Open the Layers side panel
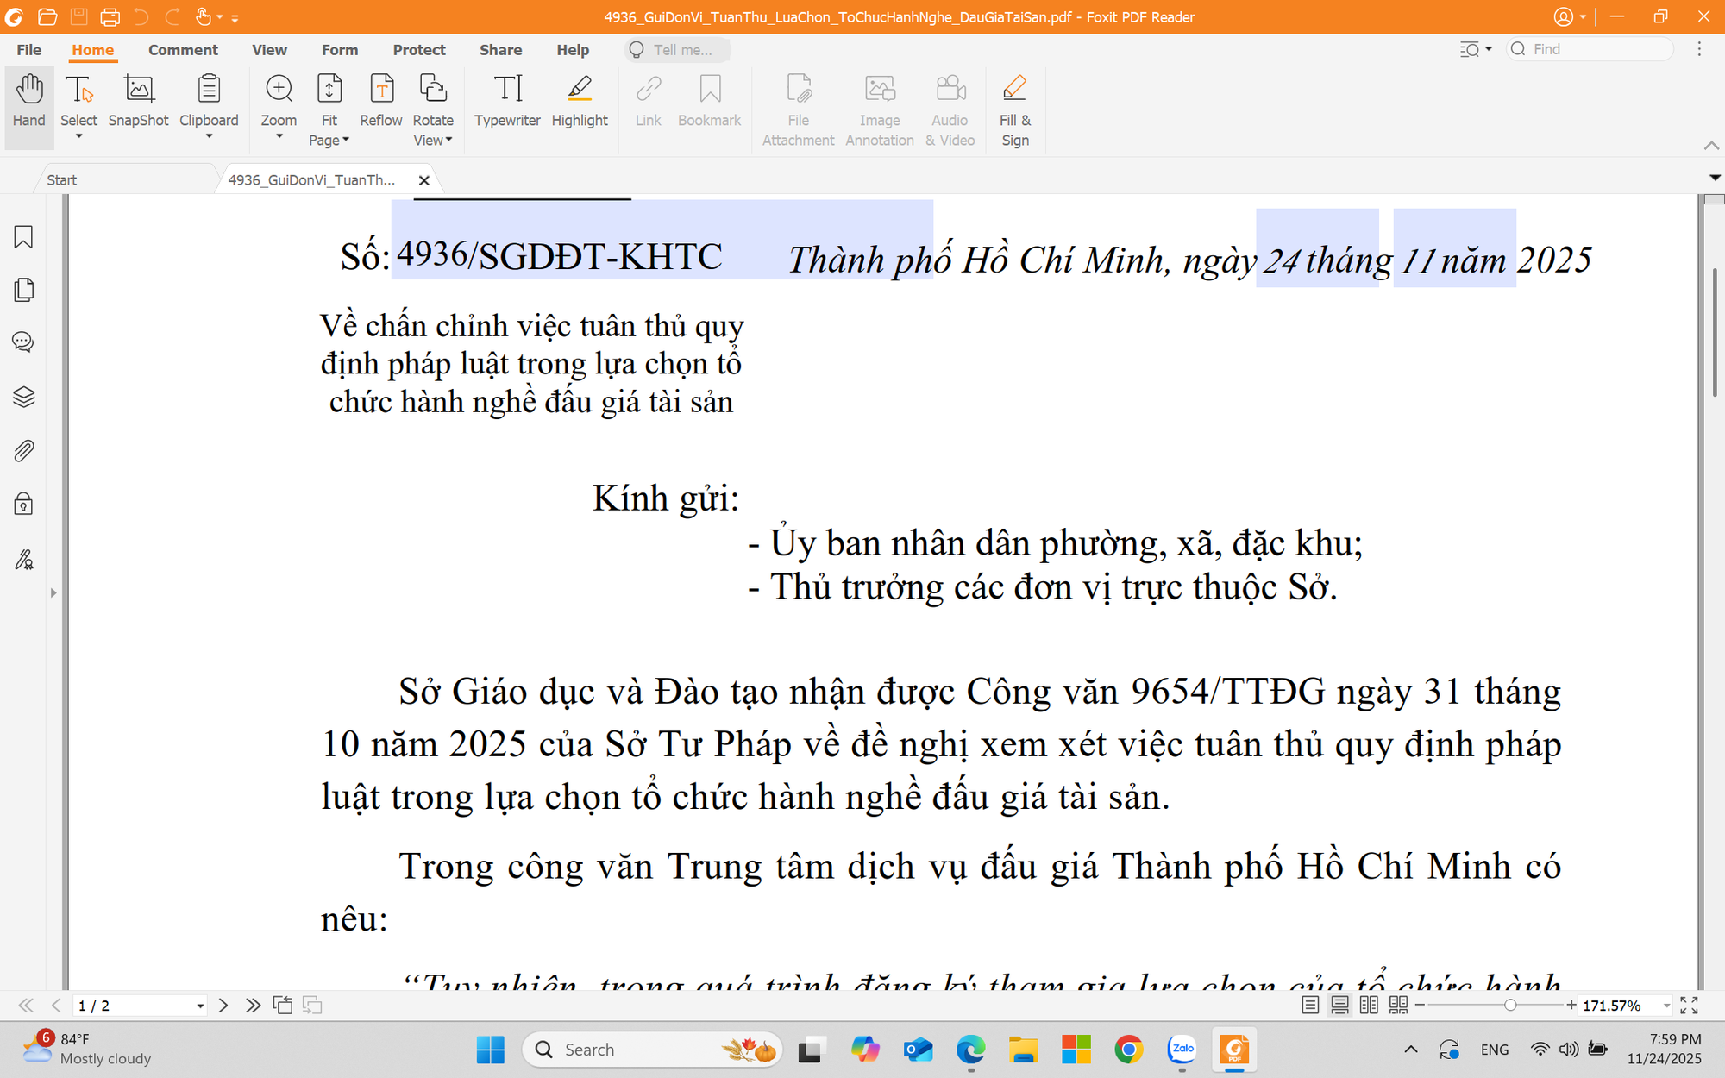 (23, 397)
